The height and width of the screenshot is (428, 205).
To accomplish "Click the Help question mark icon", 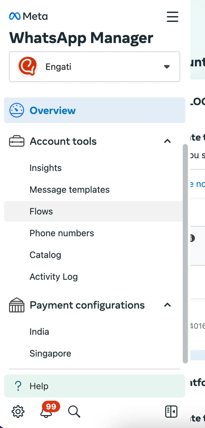I will tap(18, 386).
